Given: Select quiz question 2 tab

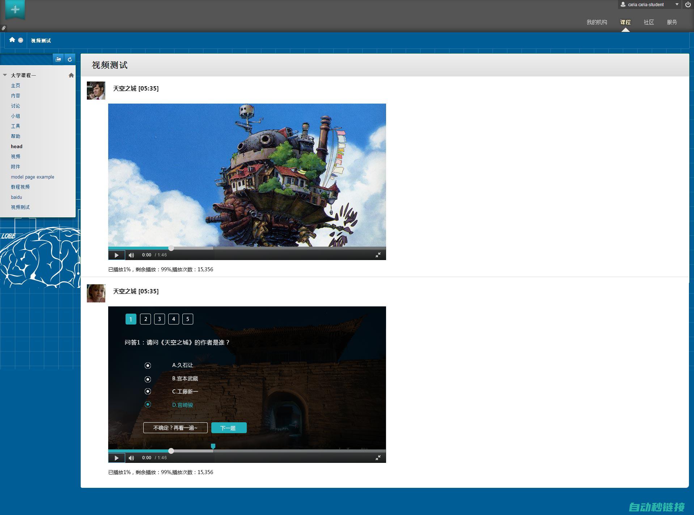Looking at the screenshot, I should tap(145, 319).
